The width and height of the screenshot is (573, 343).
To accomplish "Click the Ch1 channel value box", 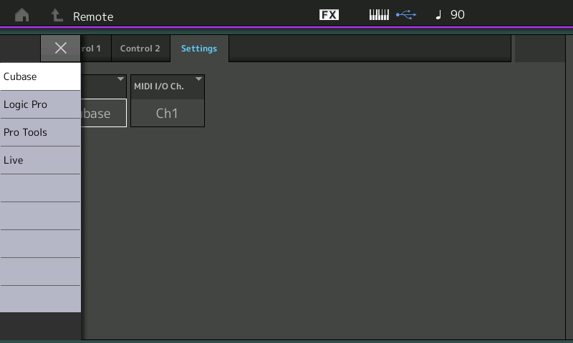I will [168, 113].
